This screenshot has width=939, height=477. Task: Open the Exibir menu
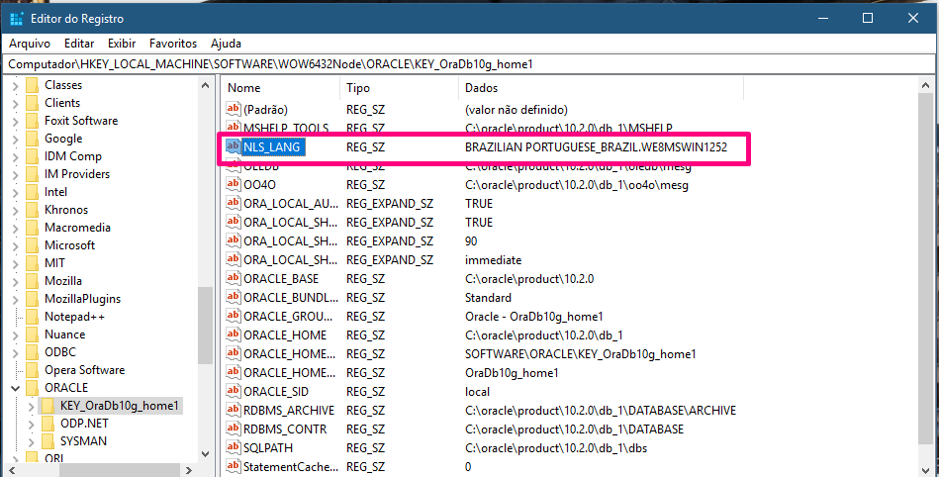pos(122,44)
